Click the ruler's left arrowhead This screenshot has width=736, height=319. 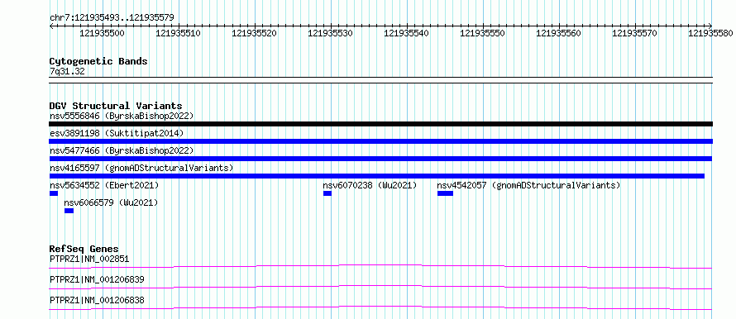tap(51, 26)
